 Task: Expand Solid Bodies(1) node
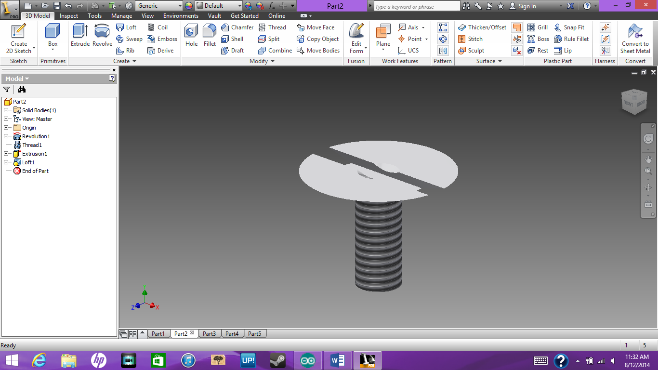click(6, 110)
